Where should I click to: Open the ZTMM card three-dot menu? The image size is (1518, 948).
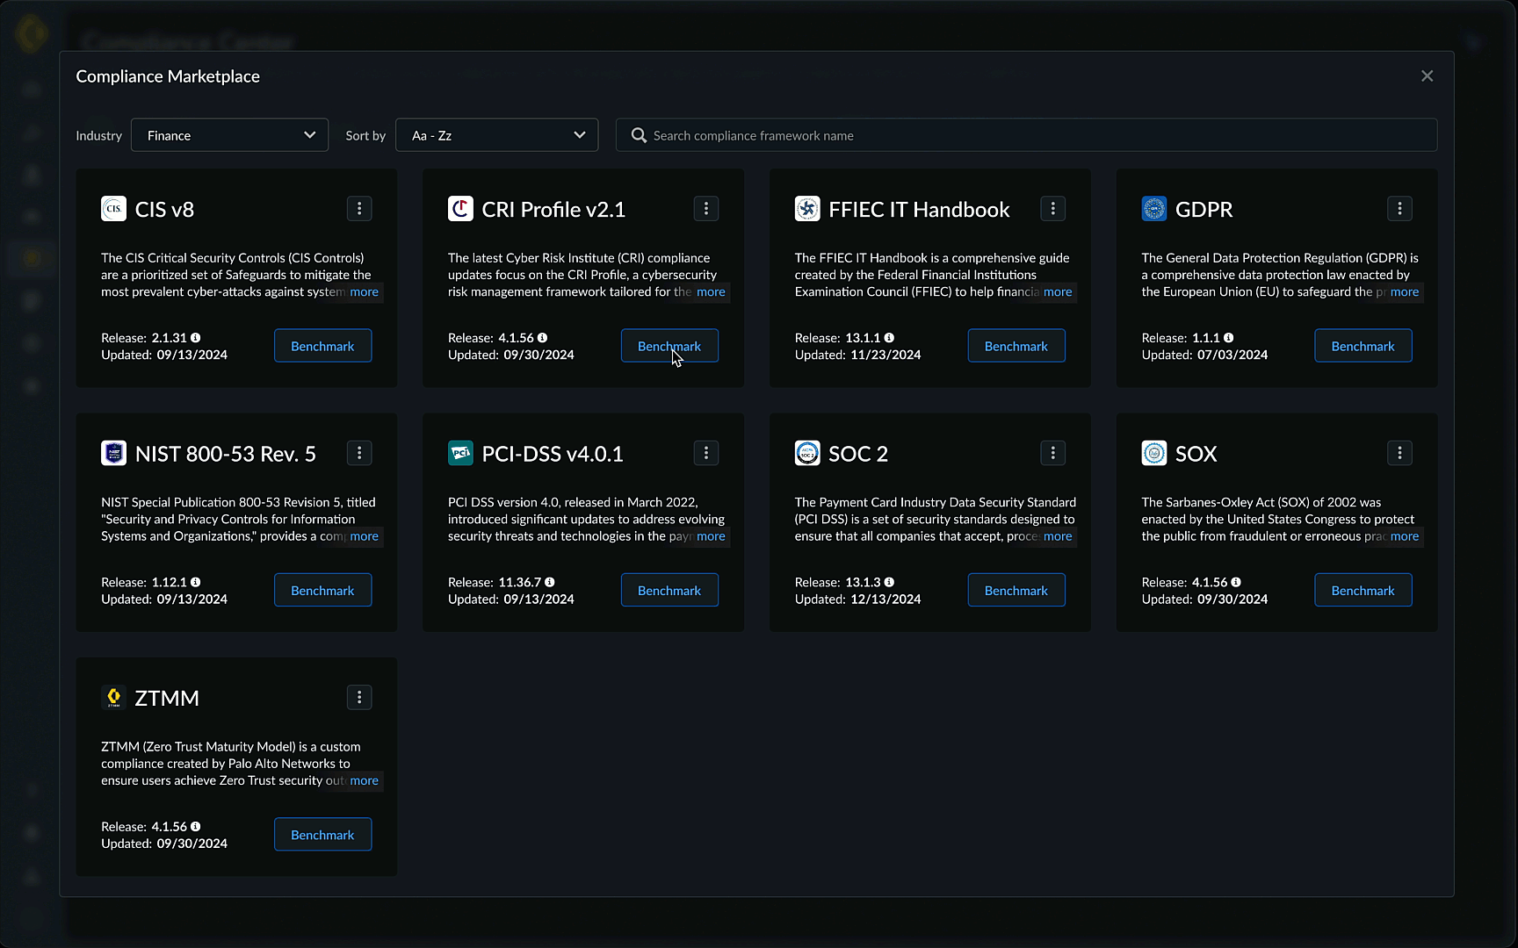359,698
